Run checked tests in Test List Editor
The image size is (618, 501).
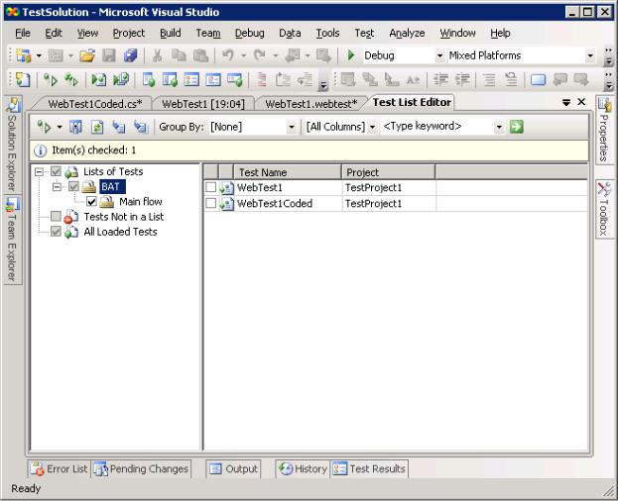pos(43,127)
